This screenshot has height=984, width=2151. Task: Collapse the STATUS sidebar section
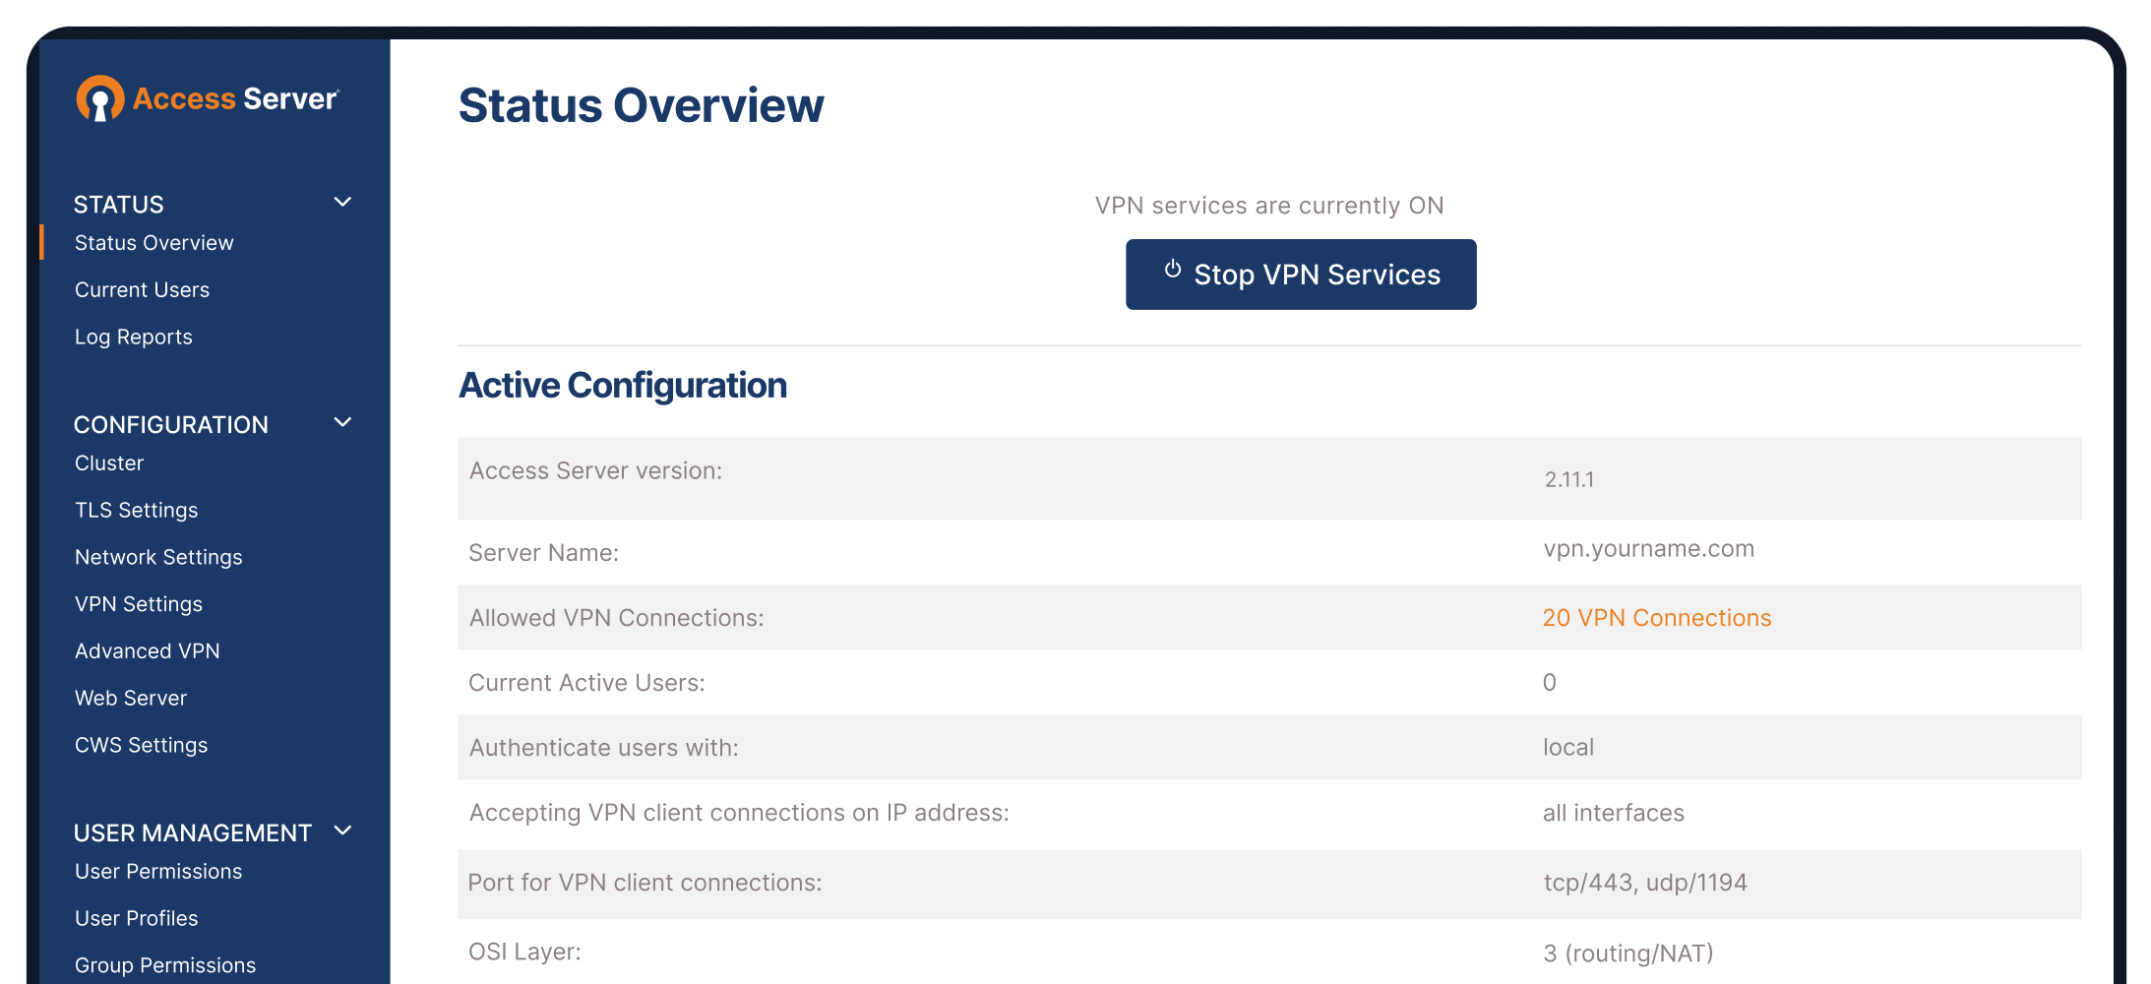point(342,202)
